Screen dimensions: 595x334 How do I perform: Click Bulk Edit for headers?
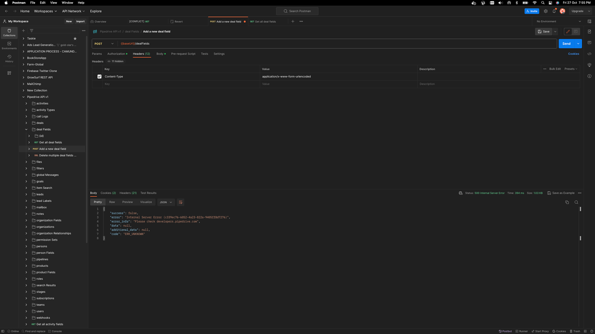[x=555, y=69]
